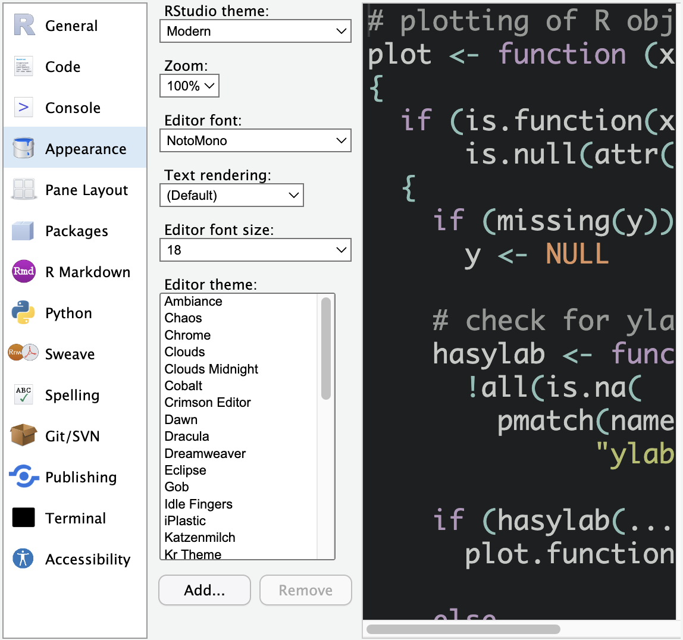Select the Gob editor theme

click(177, 487)
